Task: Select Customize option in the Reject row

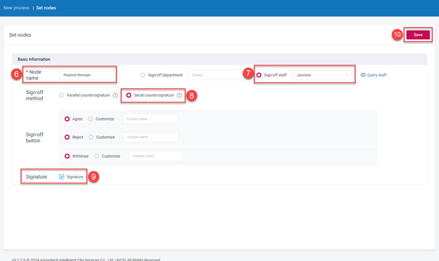Action: 91,137
